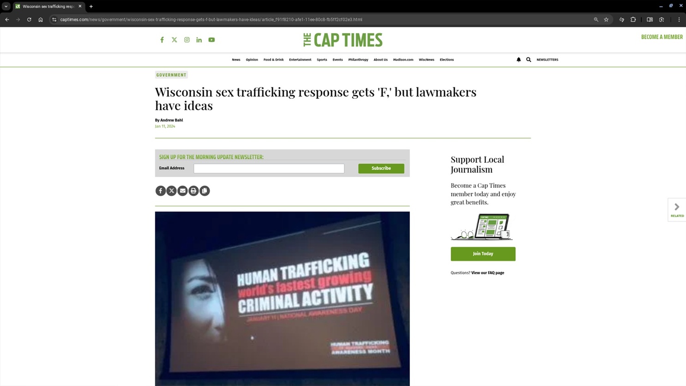This screenshot has width=686, height=386.
Task: Expand the Related articles side arrow
Action: tap(677, 210)
